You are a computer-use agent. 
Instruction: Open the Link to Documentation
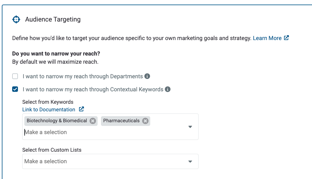49,110
